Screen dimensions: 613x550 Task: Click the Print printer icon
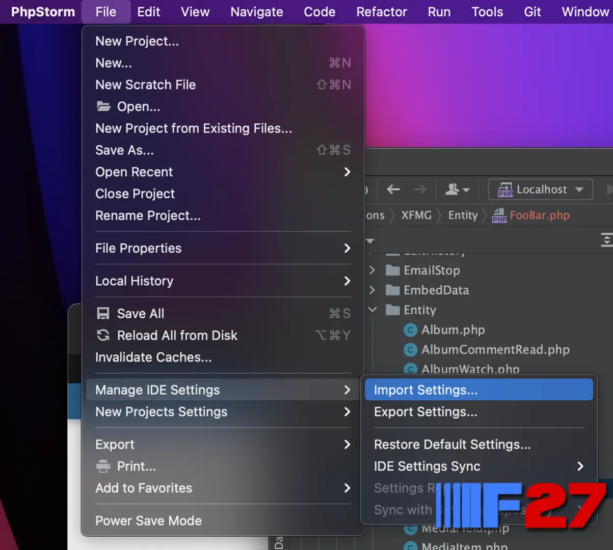(103, 466)
